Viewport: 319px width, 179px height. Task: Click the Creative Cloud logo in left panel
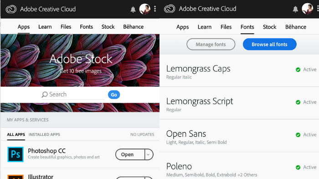point(11,9)
